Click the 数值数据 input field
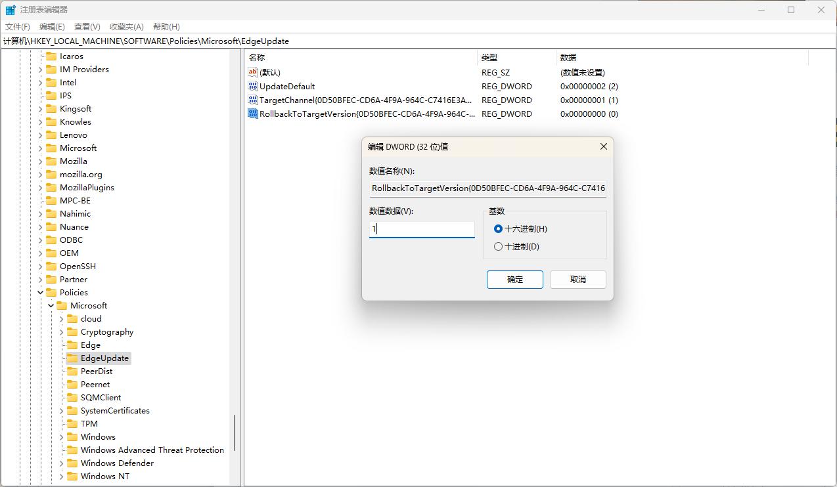This screenshot has height=487, width=837. click(421, 229)
